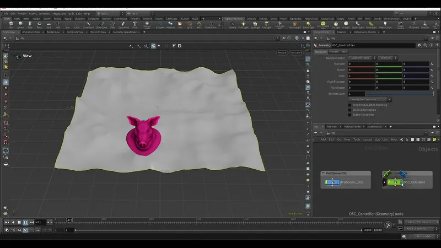This screenshot has width=441, height=248.
Task: Open the Key All Channels dropdown
Action: [x=421, y=229]
